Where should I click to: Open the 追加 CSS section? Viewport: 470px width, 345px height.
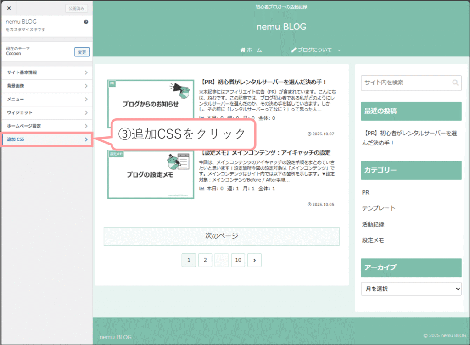46,139
